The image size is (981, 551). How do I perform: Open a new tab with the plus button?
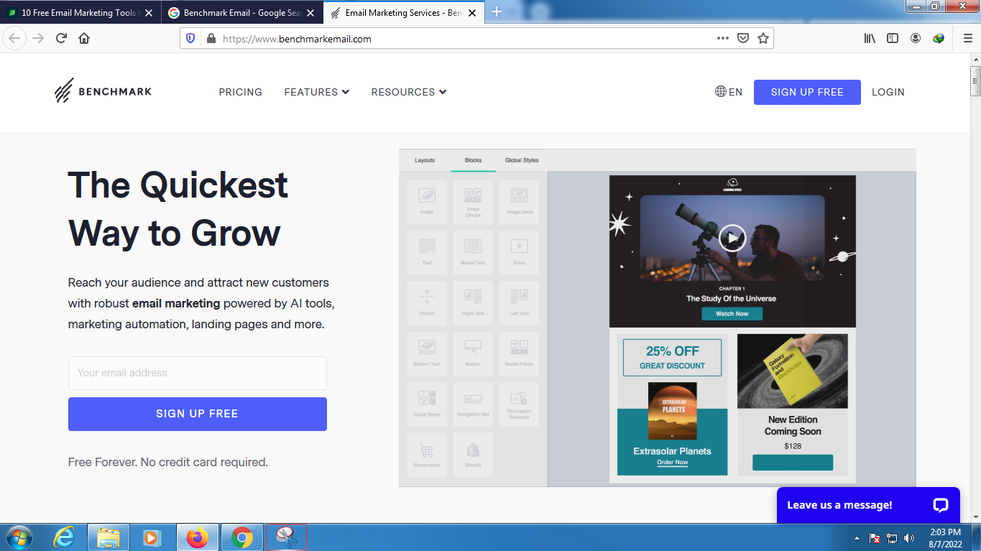[x=497, y=12]
